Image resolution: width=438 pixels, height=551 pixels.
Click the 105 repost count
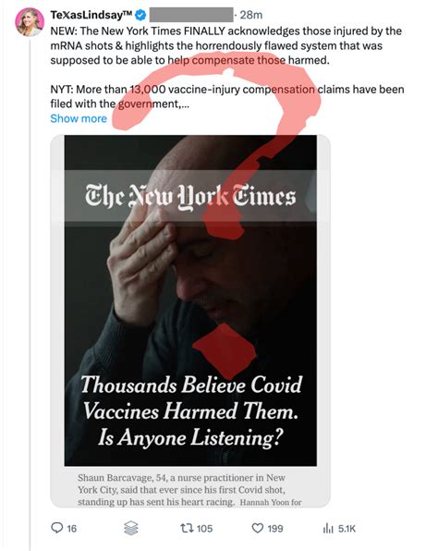(x=205, y=529)
